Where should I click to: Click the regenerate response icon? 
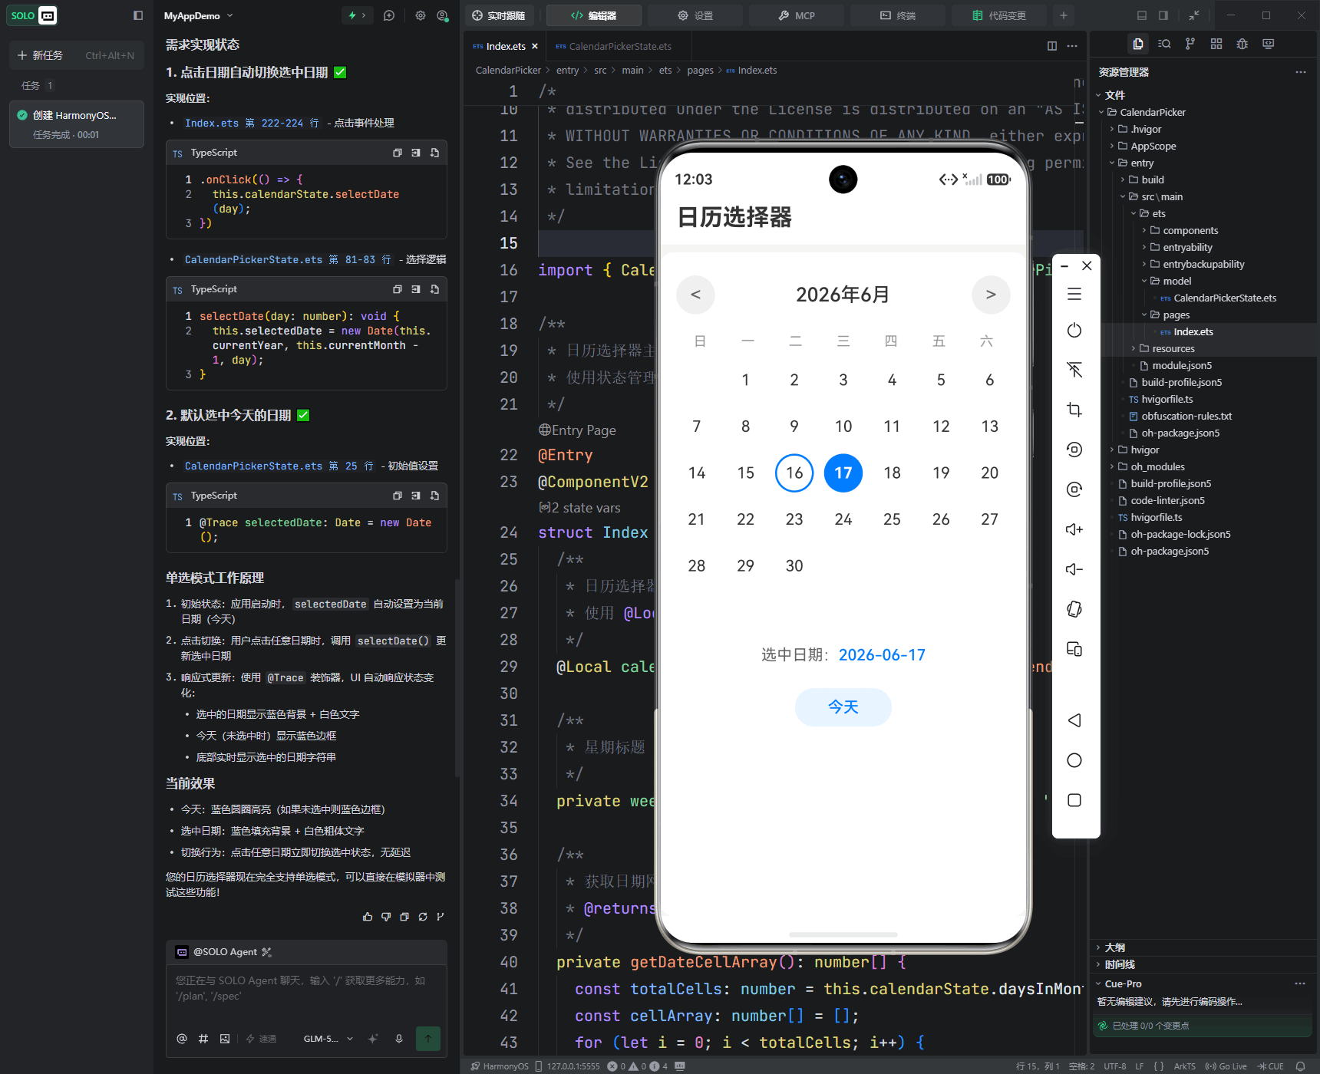click(x=423, y=917)
